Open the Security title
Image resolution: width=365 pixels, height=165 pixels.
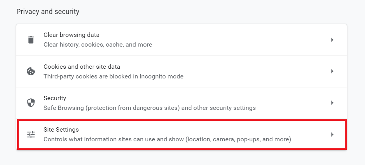tap(55, 98)
